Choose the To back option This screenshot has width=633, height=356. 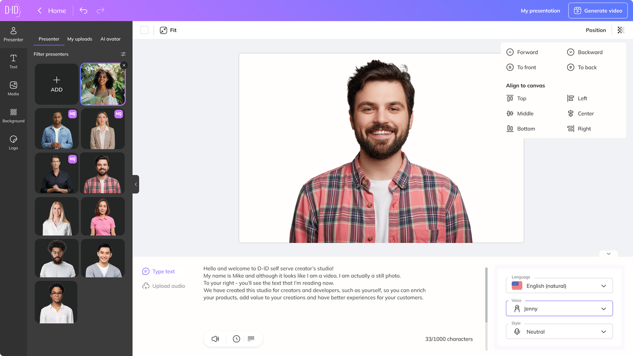tap(582, 67)
